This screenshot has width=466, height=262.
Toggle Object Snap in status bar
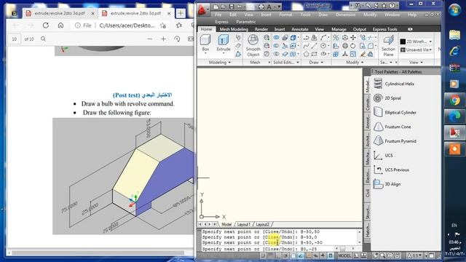[x=293, y=255]
